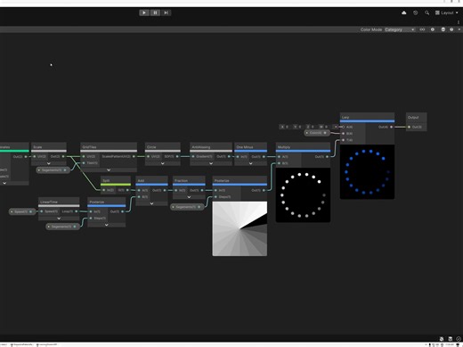Collapse the AntiAliasing node chevron
The image size is (463, 347).
point(211,163)
